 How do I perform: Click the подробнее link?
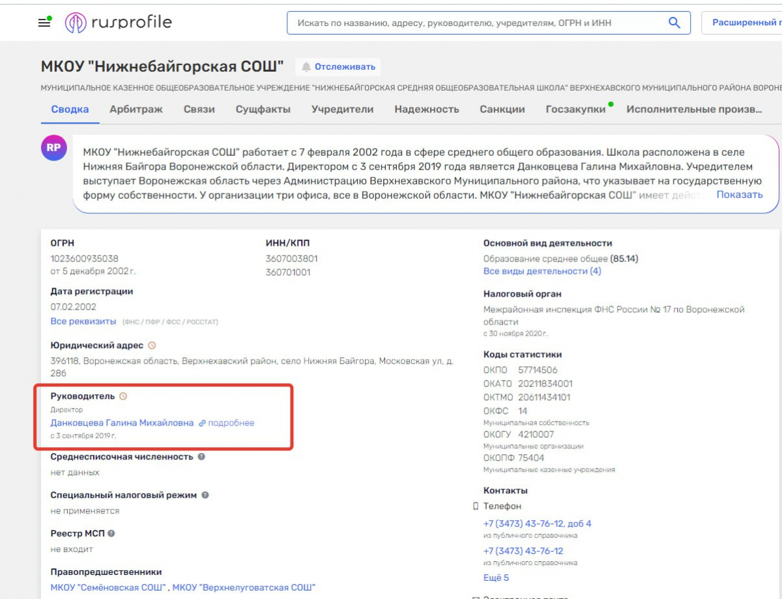click(x=231, y=423)
